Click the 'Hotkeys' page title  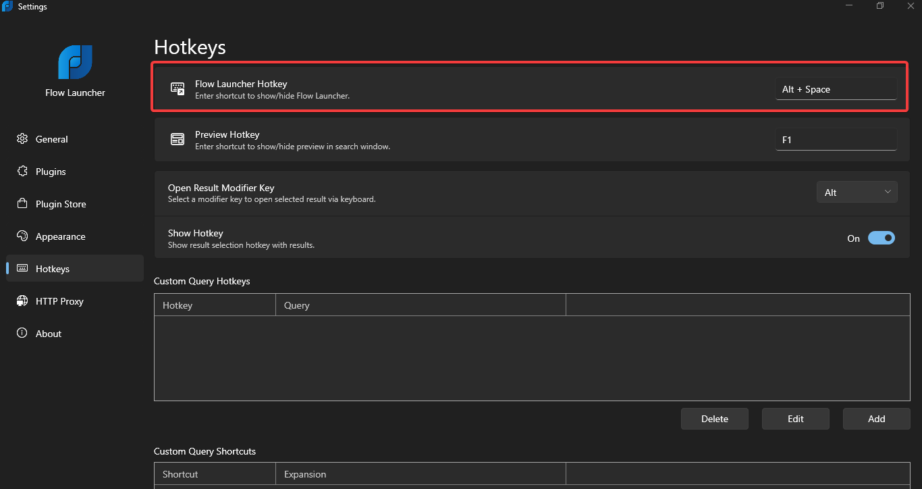pos(190,47)
